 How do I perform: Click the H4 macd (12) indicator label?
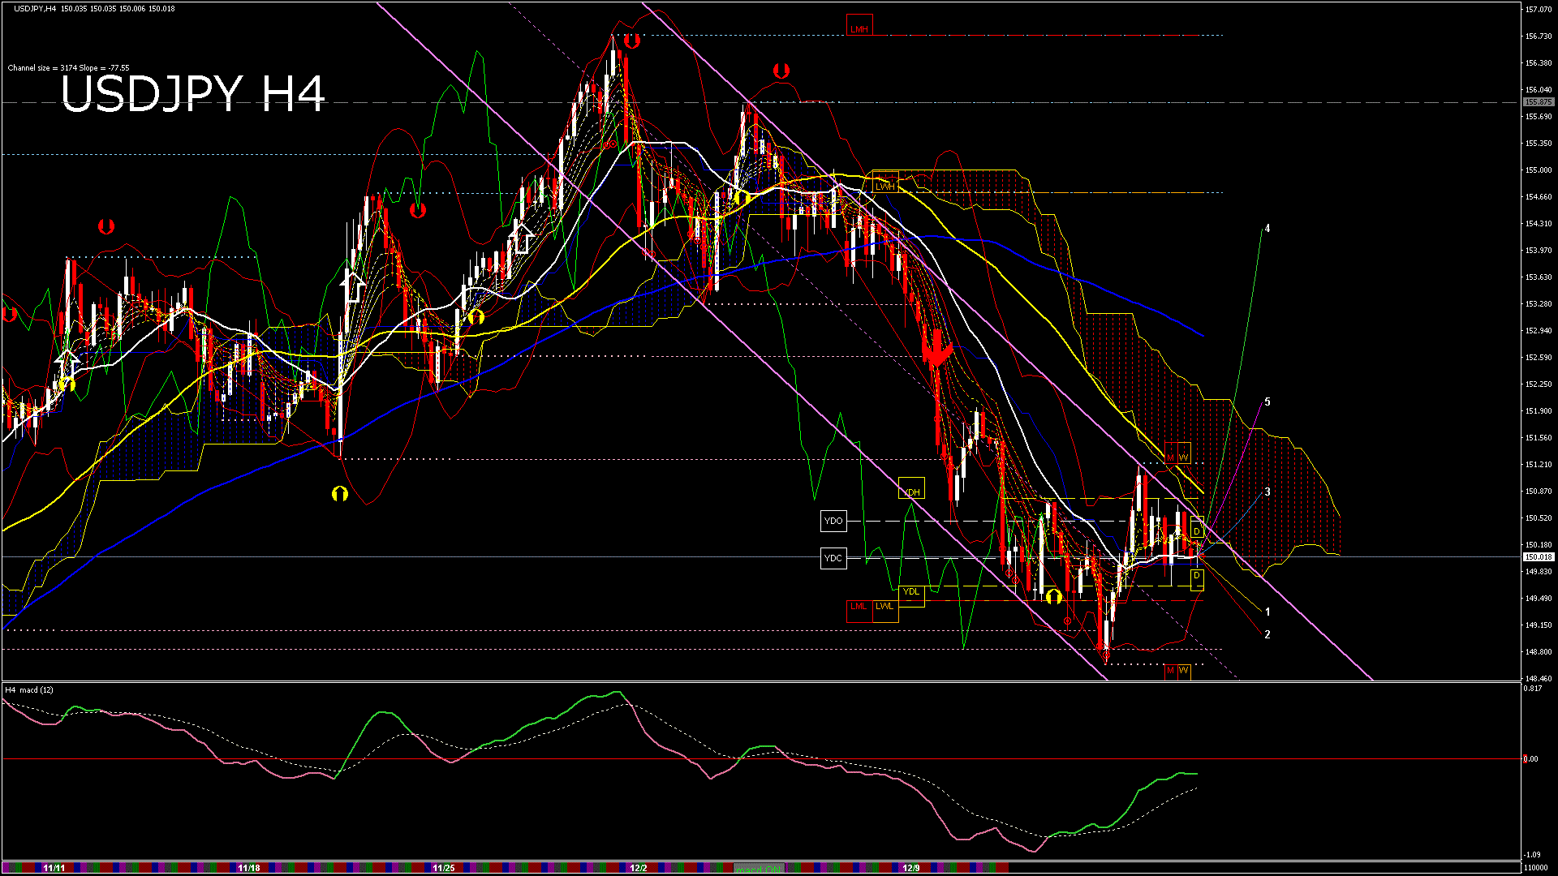coord(29,690)
